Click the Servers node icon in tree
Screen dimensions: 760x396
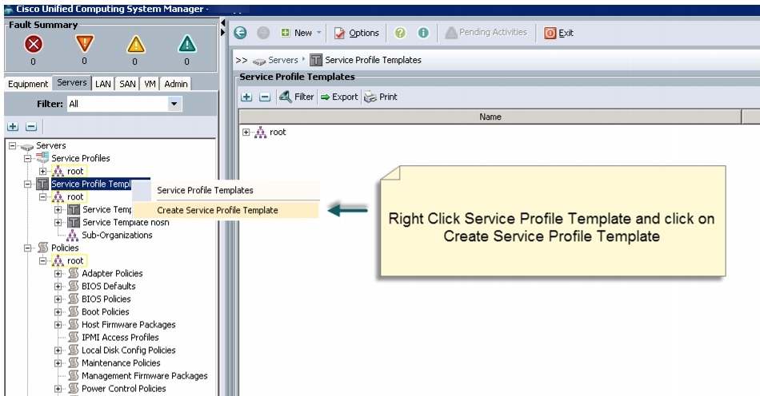tap(27, 146)
